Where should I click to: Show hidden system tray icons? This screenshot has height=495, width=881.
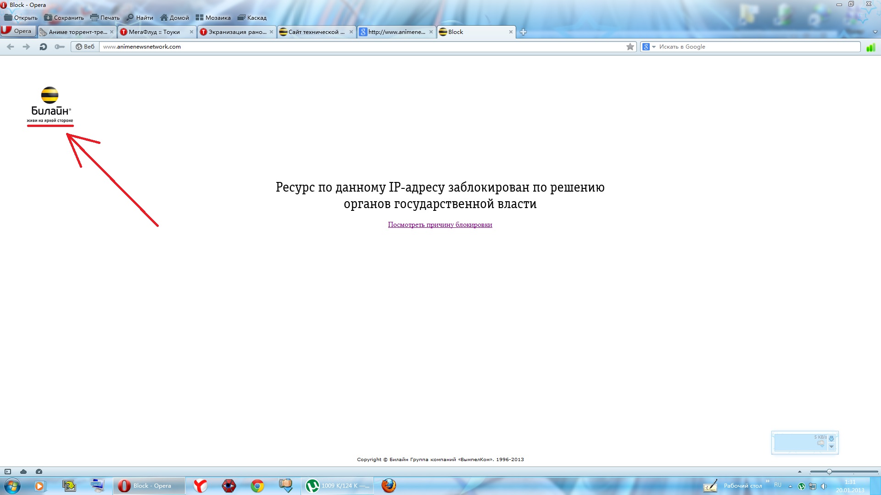click(x=790, y=486)
